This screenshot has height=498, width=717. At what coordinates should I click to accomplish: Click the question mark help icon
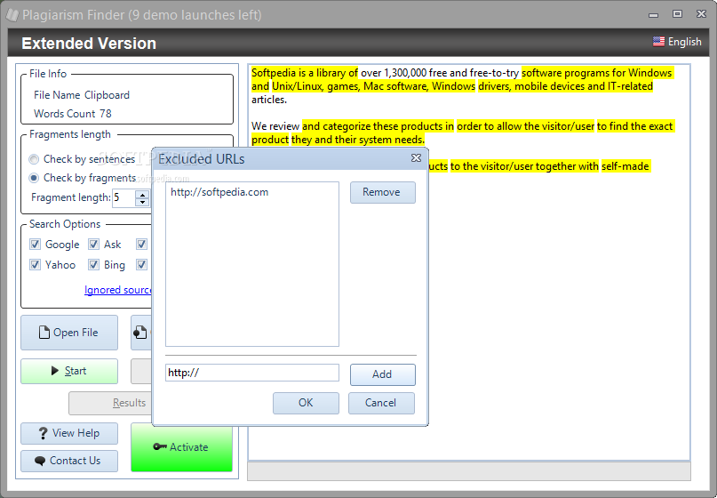click(43, 433)
